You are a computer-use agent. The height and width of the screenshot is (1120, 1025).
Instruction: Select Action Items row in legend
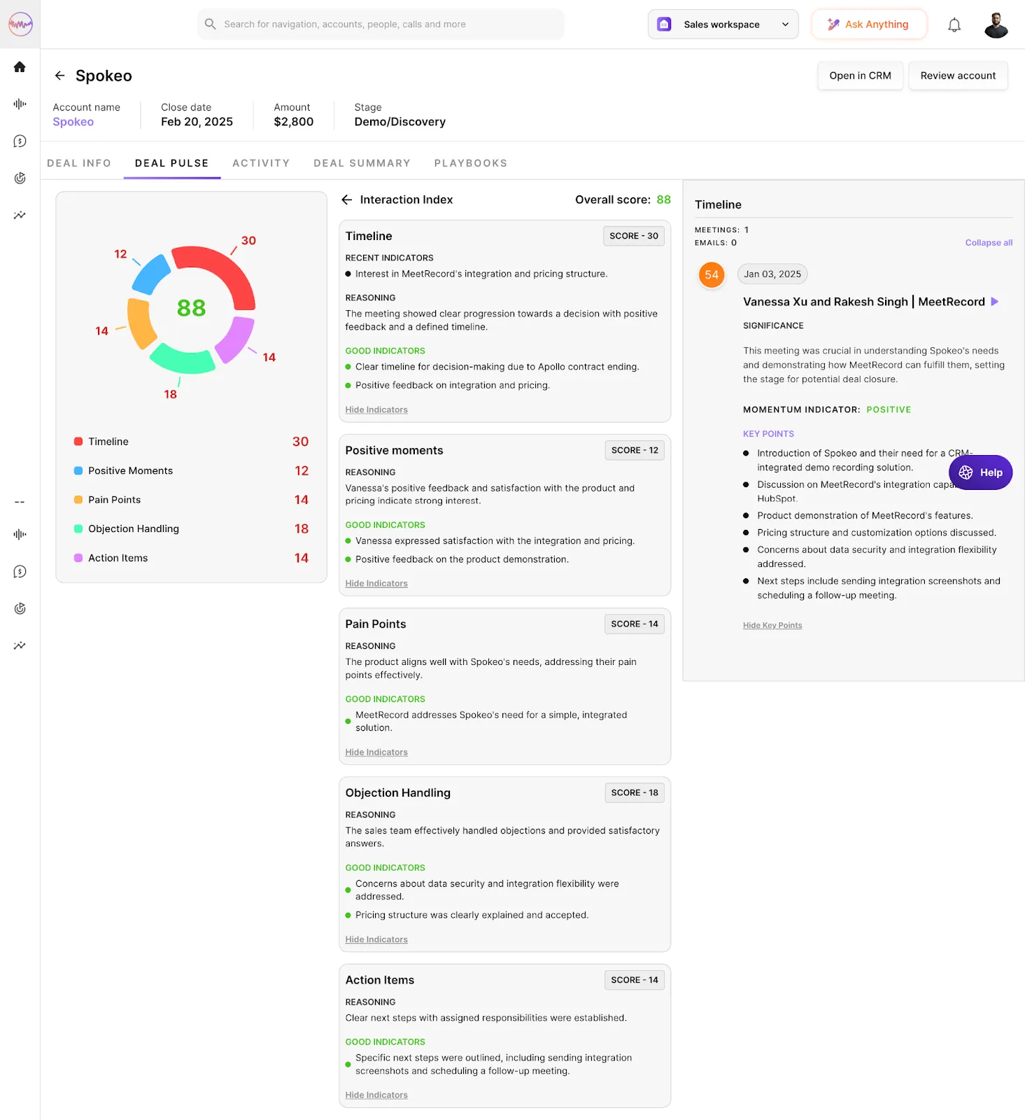point(191,558)
